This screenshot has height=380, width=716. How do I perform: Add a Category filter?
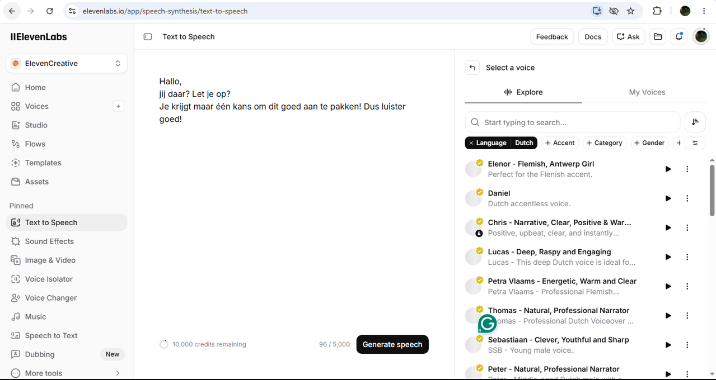click(604, 143)
